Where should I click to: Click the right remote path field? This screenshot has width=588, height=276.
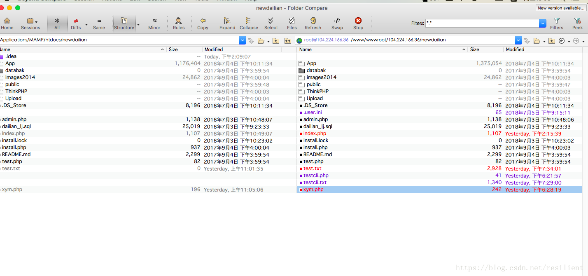coord(405,40)
